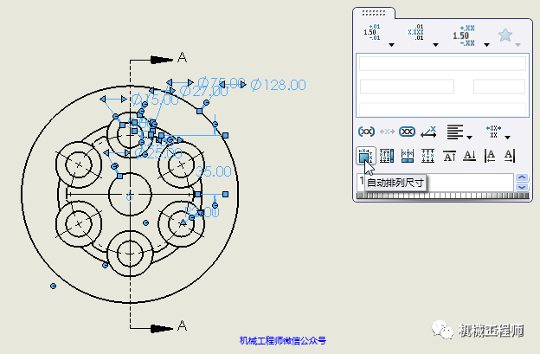Toggle add parentheses (xx) icon

(x=366, y=132)
